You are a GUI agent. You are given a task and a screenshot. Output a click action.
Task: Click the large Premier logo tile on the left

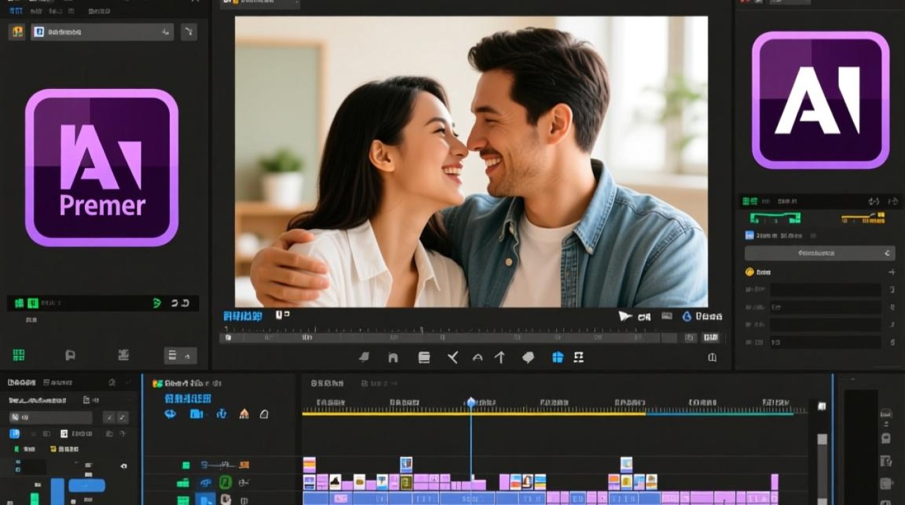pyautogui.click(x=102, y=168)
